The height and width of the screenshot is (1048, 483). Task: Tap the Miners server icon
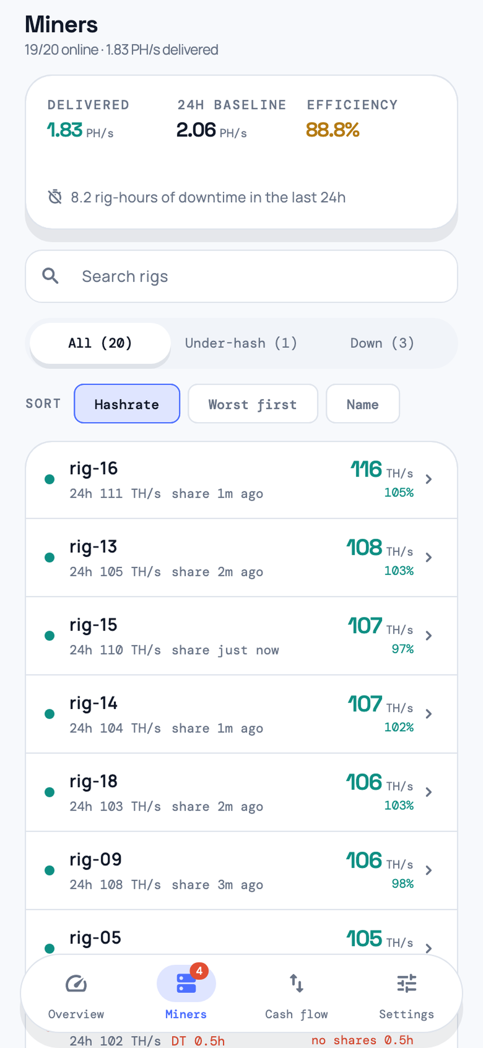tap(186, 983)
